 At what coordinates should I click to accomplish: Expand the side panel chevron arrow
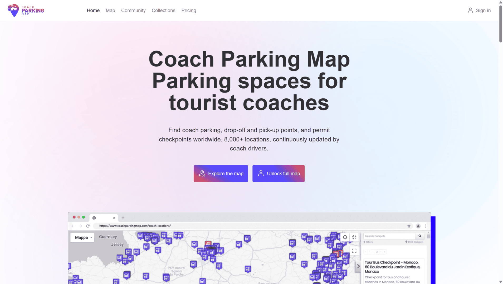(358, 266)
